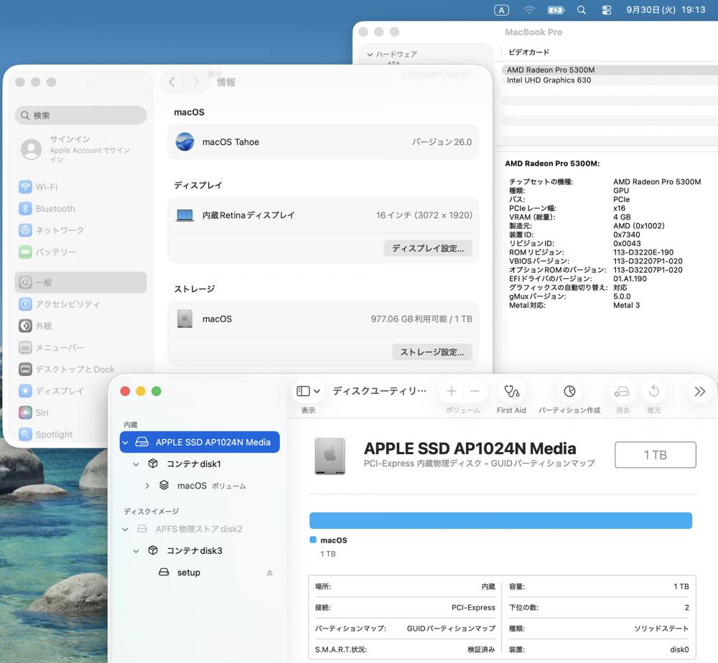Click the add volume plus icon
Viewport: 718px width, 663px height.
pyautogui.click(x=451, y=392)
